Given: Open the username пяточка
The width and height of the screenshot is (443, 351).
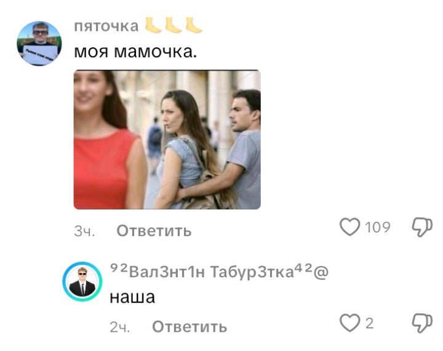Looking at the screenshot, I should 106,26.
